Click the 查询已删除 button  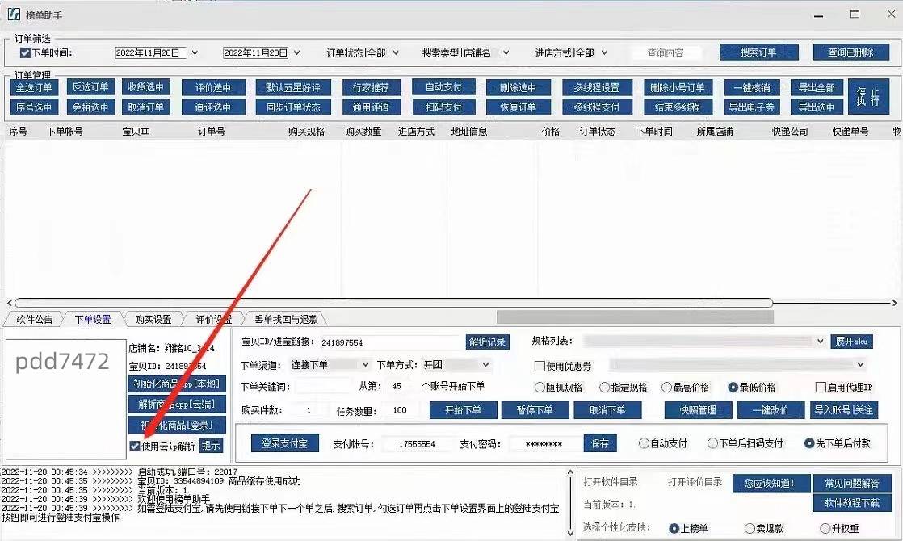point(850,52)
